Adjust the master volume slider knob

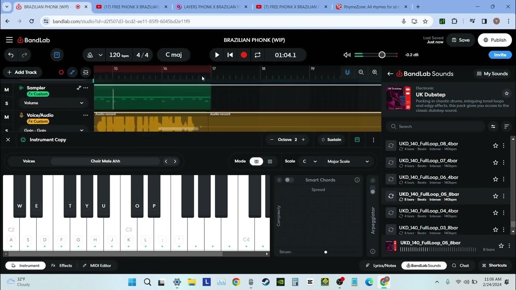[382, 55]
